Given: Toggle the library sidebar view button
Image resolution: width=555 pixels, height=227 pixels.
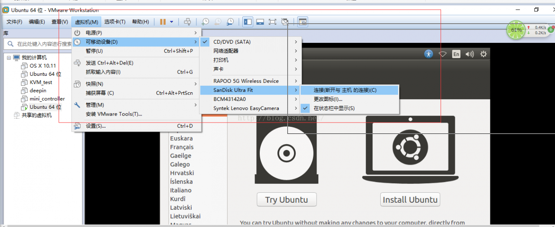Looking at the screenshot, I should point(248,22).
